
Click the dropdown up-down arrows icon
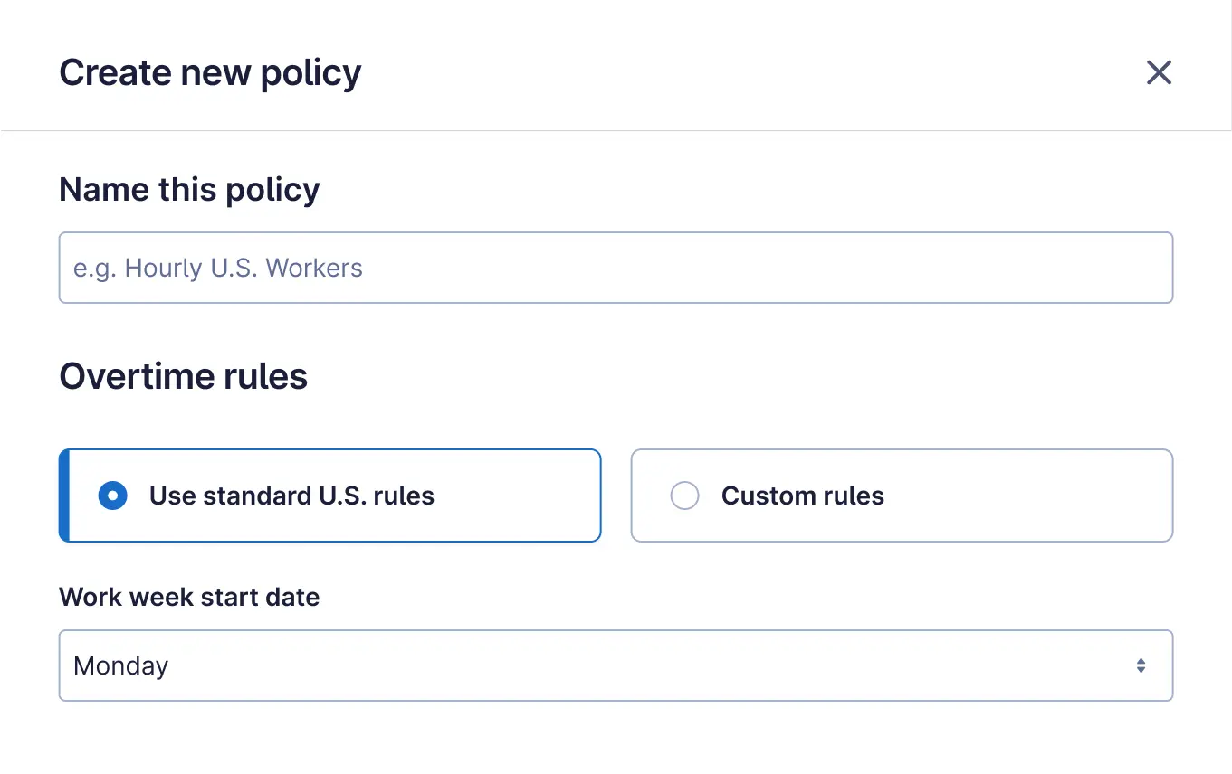click(x=1141, y=665)
